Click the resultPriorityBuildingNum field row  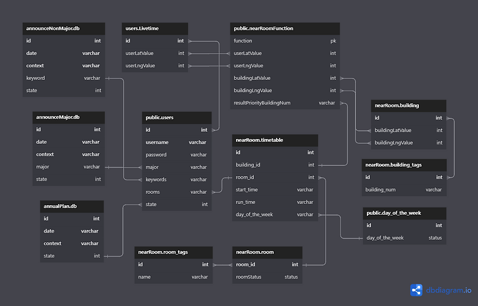click(285, 103)
